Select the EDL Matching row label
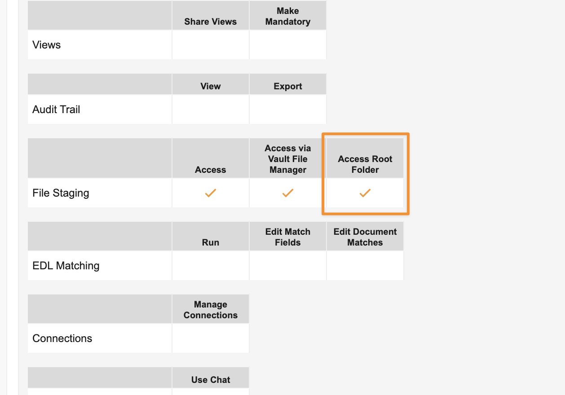 tap(66, 266)
